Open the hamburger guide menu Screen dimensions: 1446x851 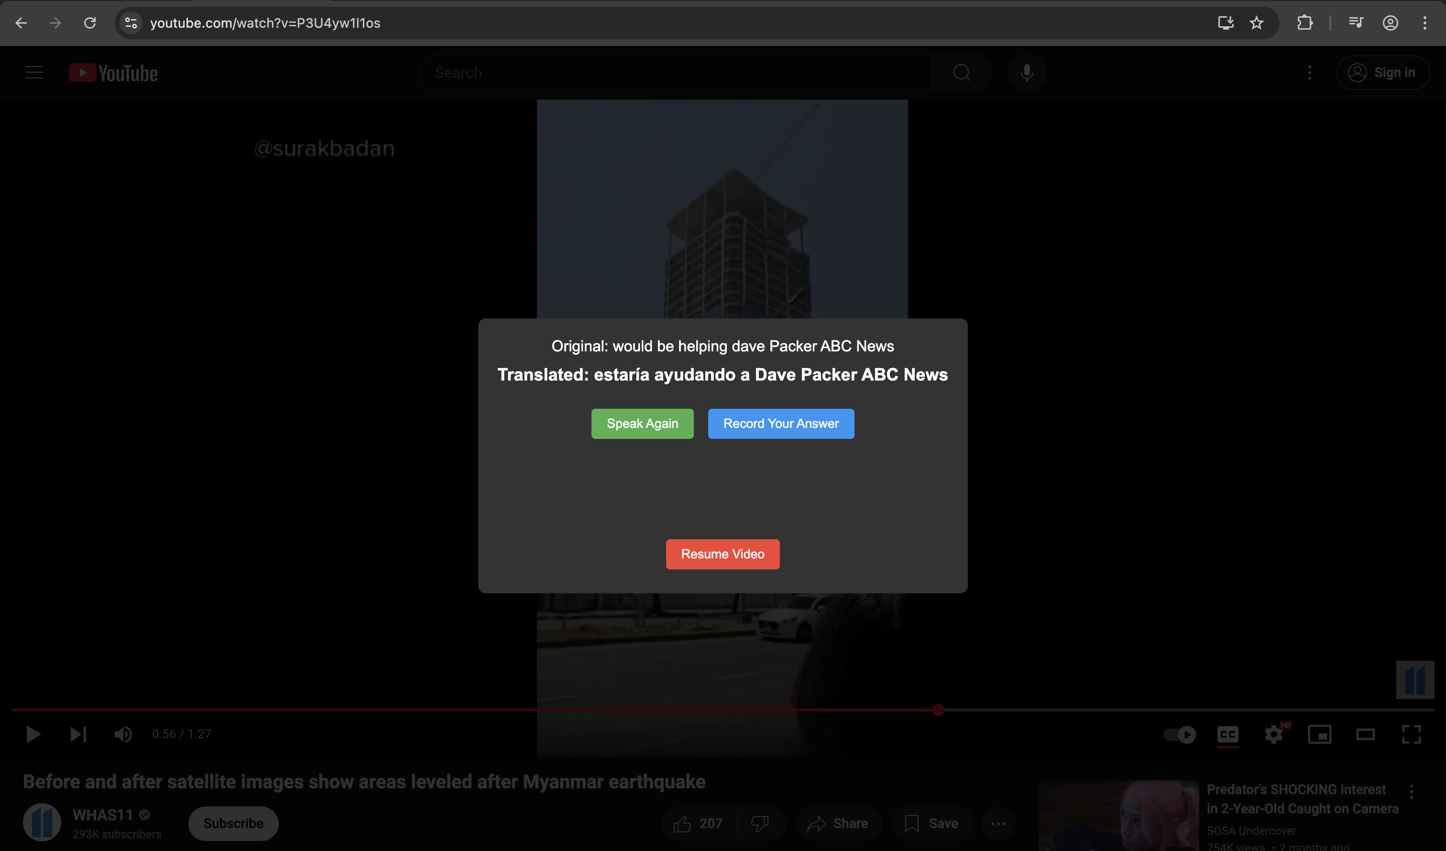(x=34, y=73)
